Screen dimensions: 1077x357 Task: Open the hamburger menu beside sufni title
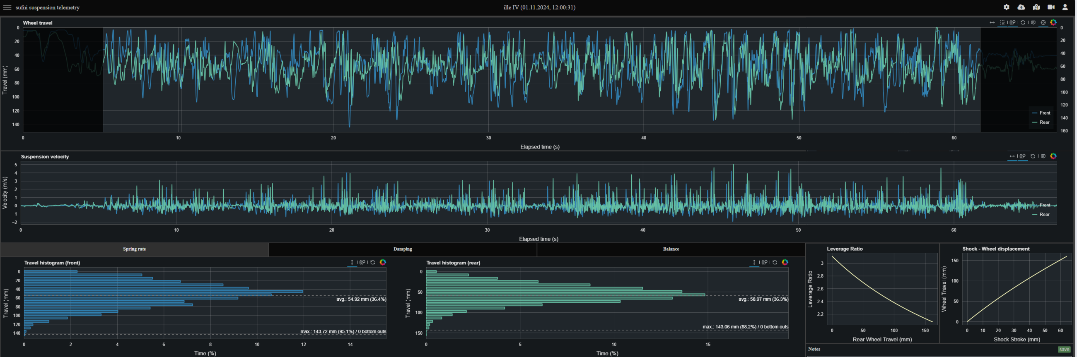7,7
